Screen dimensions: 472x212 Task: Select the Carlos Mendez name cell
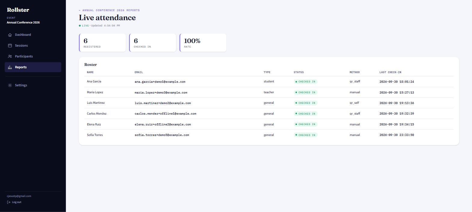(x=97, y=114)
